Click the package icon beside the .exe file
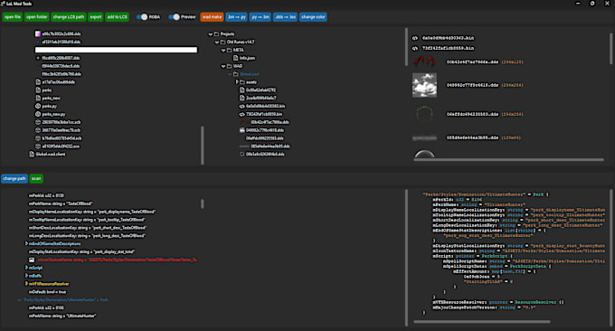The height and width of the screenshot is (331, 615). [38, 147]
